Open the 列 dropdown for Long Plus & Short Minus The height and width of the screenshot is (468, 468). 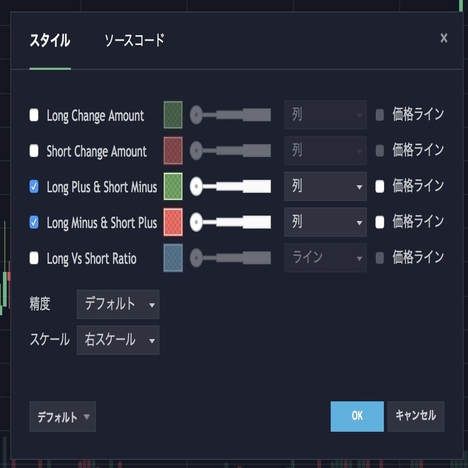325,186
